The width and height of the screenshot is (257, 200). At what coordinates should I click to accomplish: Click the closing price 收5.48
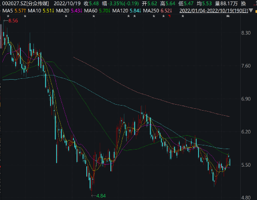tap(91, 3)
